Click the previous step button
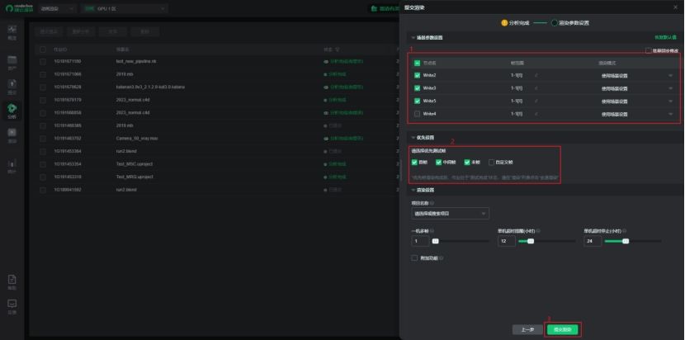Image resolution: width=685 pixels, height=340 pixels. tap(527, 329)
